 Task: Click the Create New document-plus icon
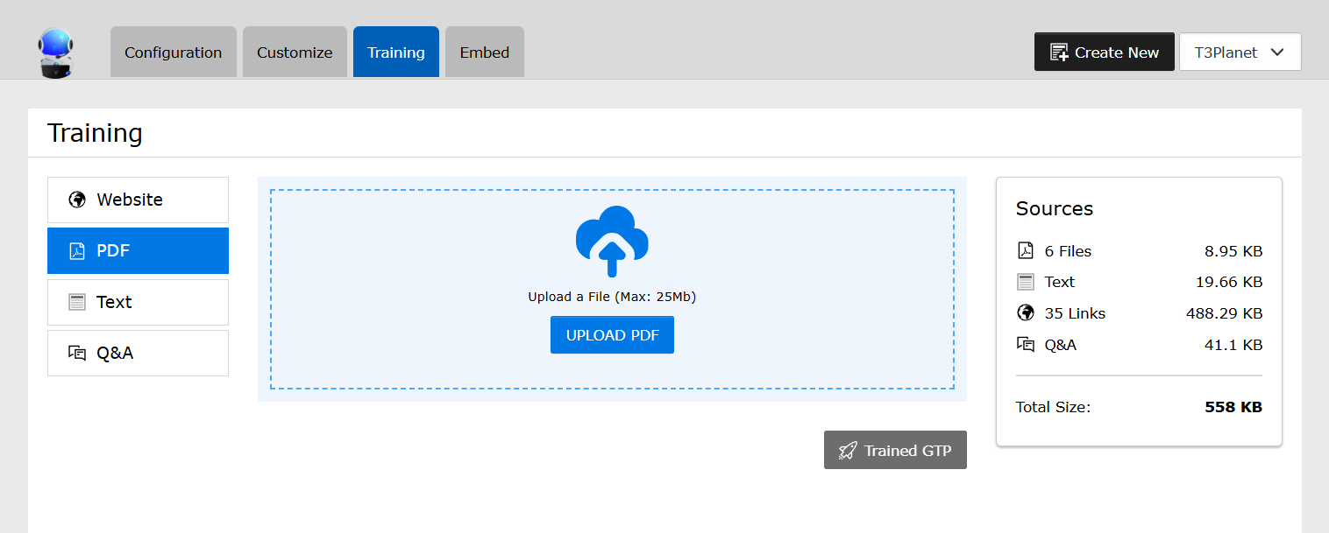tap(1059, 53)
